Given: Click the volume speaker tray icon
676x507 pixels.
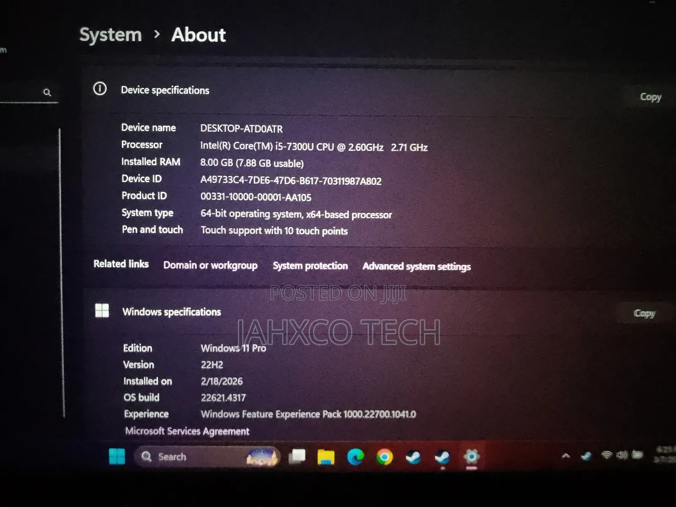Looking at the screenshot, I should [x=622, y=455].
